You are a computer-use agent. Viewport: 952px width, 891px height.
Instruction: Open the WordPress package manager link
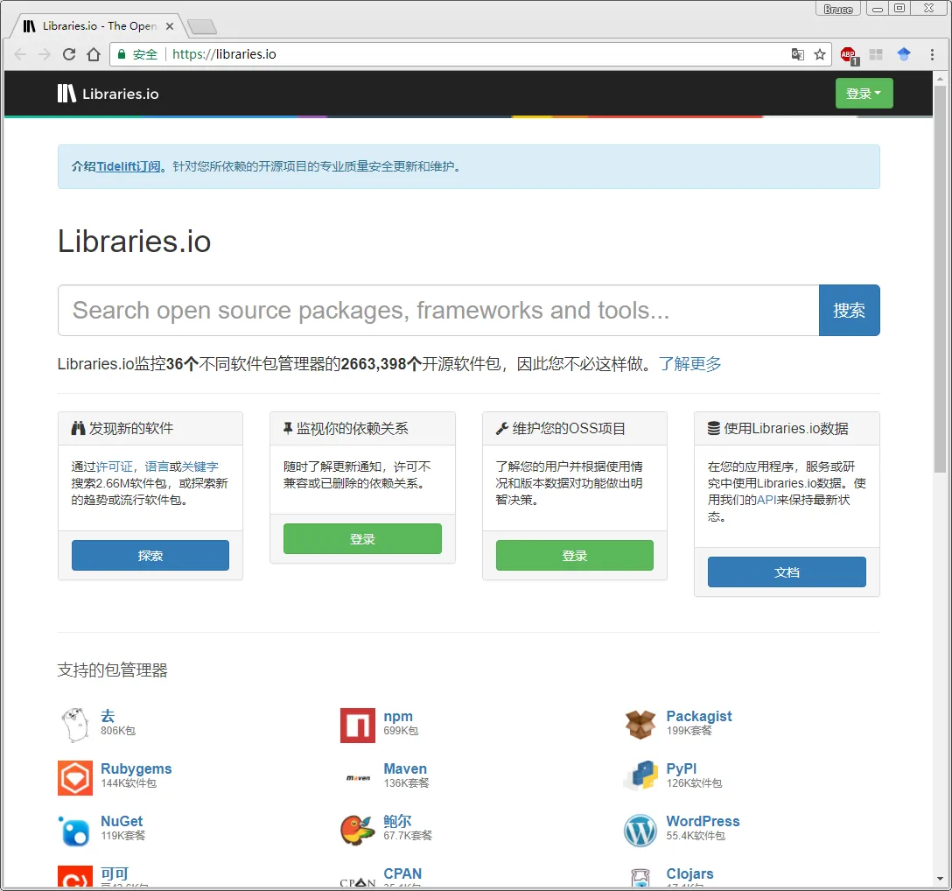point(703,821)
